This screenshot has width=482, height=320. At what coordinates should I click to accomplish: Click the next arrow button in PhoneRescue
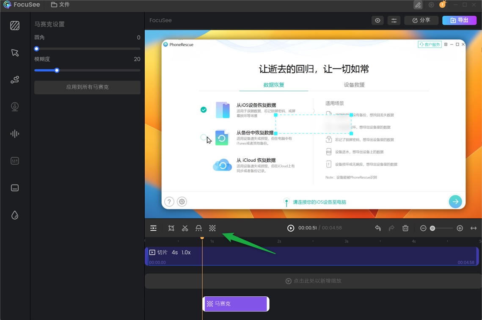(455, 201)
